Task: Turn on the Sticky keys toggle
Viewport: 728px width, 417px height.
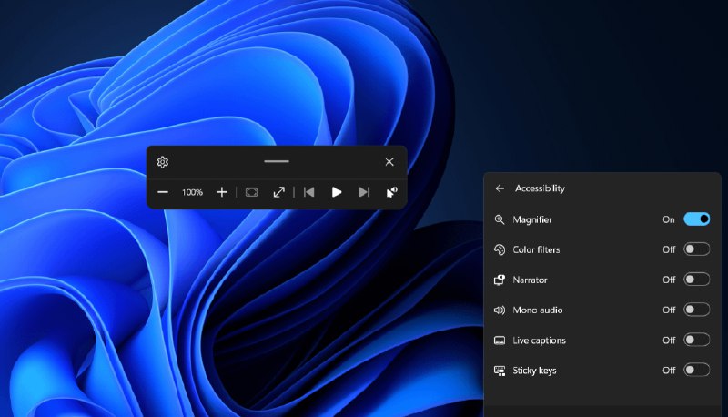Action: click(696, 370)
